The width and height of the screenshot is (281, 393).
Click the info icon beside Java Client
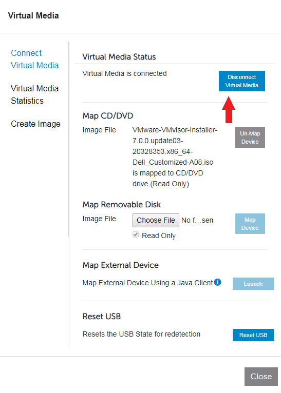(x=217, y=282)
